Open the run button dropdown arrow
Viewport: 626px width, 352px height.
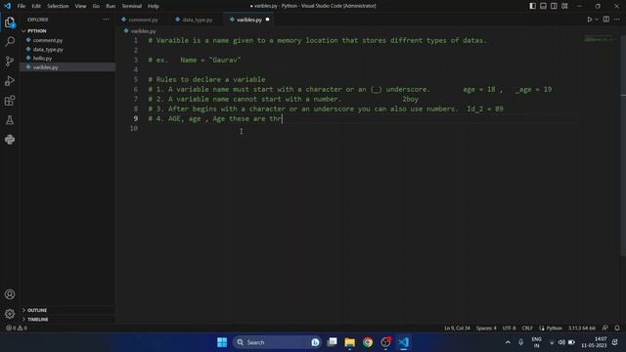coord(597,20)
